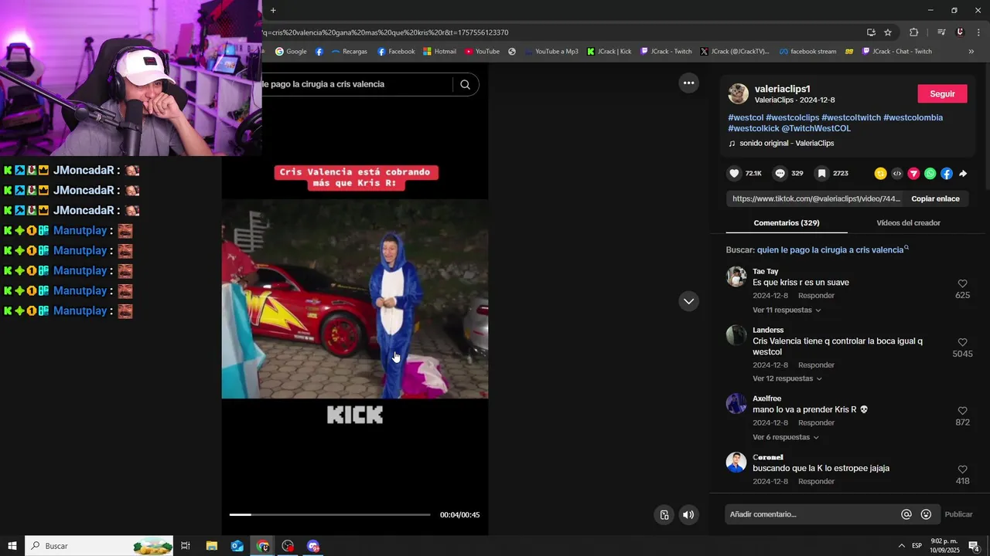Image resolution: width=990 pixels, height=556 pixels.
Task: Open comments via the 329 bubble icon
Action: [x=780, y=174]
